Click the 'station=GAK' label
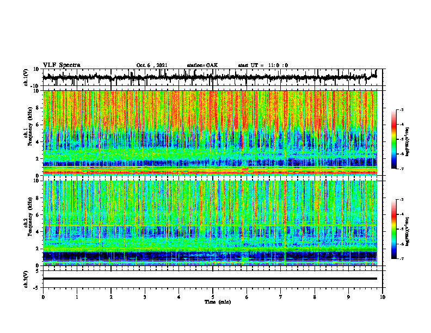 click(202, 65)
